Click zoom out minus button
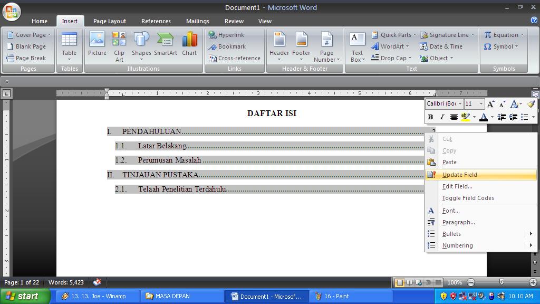This screenshot has width=540, height=304. pyautogui.click(x=471, y=283)
